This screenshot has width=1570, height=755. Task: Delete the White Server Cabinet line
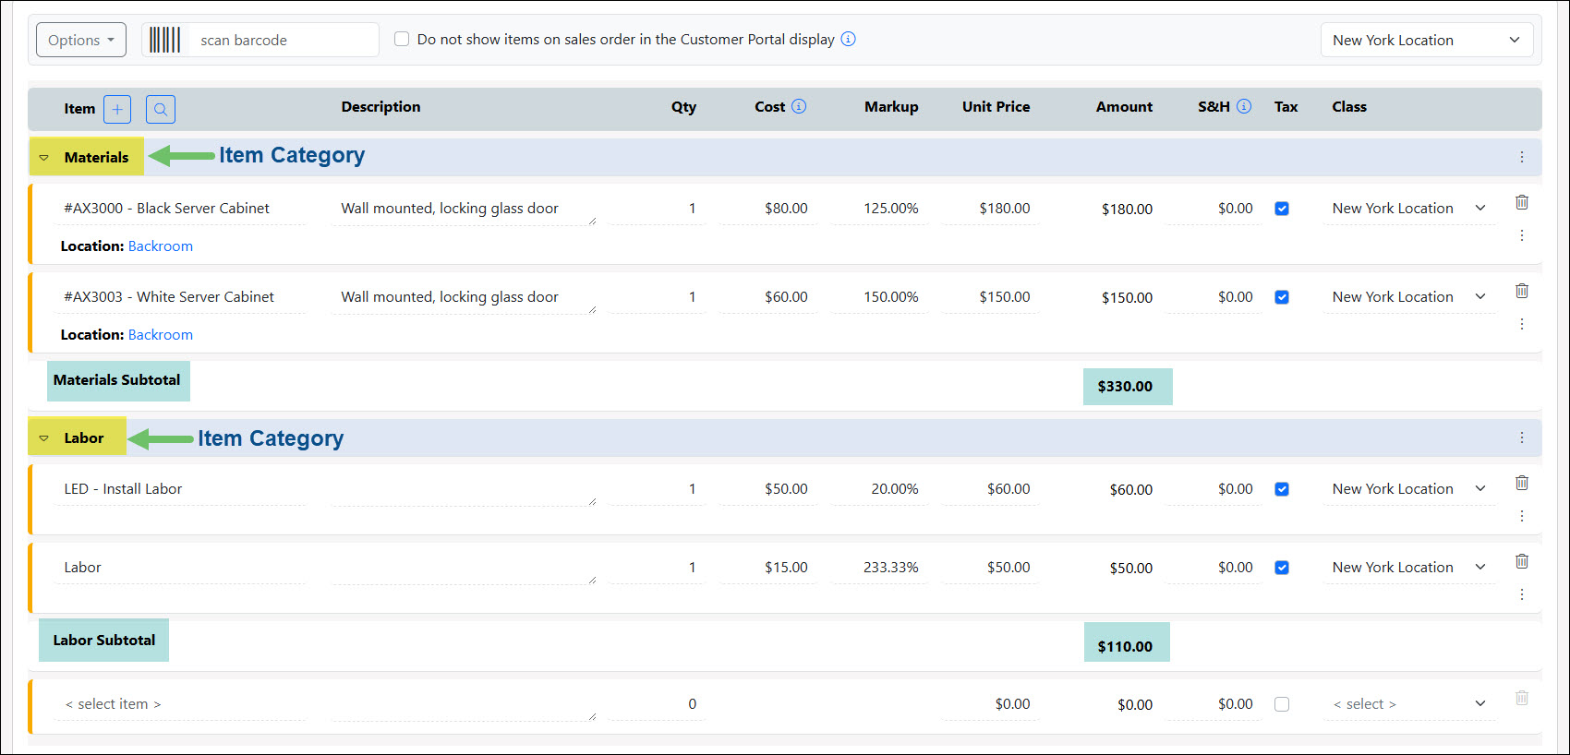1522,291
